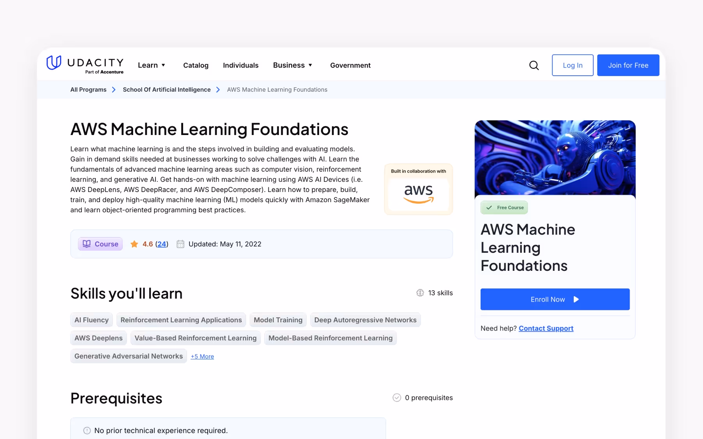Open the search magnifier icon

[534, 65]
